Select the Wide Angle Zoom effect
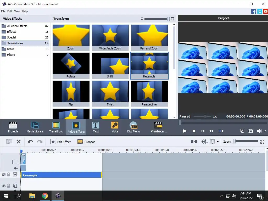 [110, 38]
